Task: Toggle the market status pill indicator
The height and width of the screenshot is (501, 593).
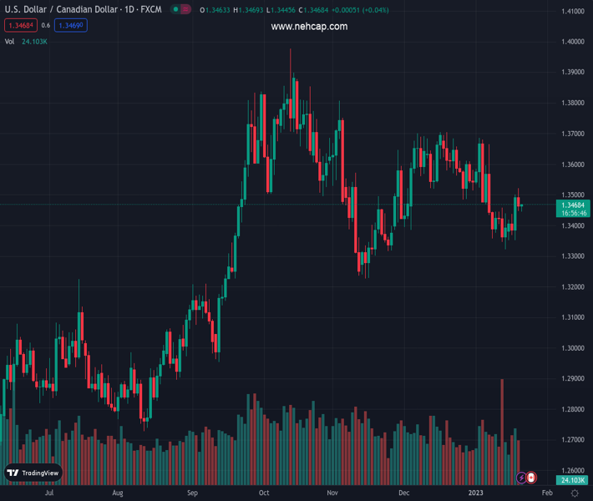Action: (180, 10)
